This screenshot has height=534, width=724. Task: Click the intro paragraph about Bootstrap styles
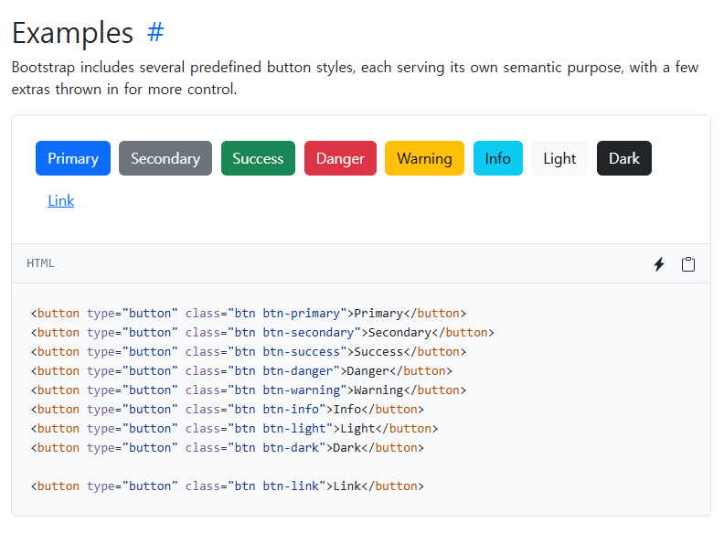point(355,79)
